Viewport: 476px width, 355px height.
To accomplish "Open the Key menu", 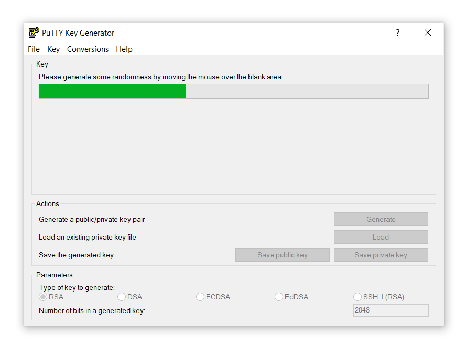I will (x=53, y=49).
